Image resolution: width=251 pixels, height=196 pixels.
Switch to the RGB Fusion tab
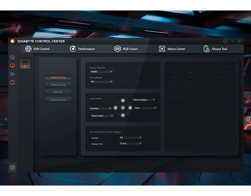[x=126, y=49]
